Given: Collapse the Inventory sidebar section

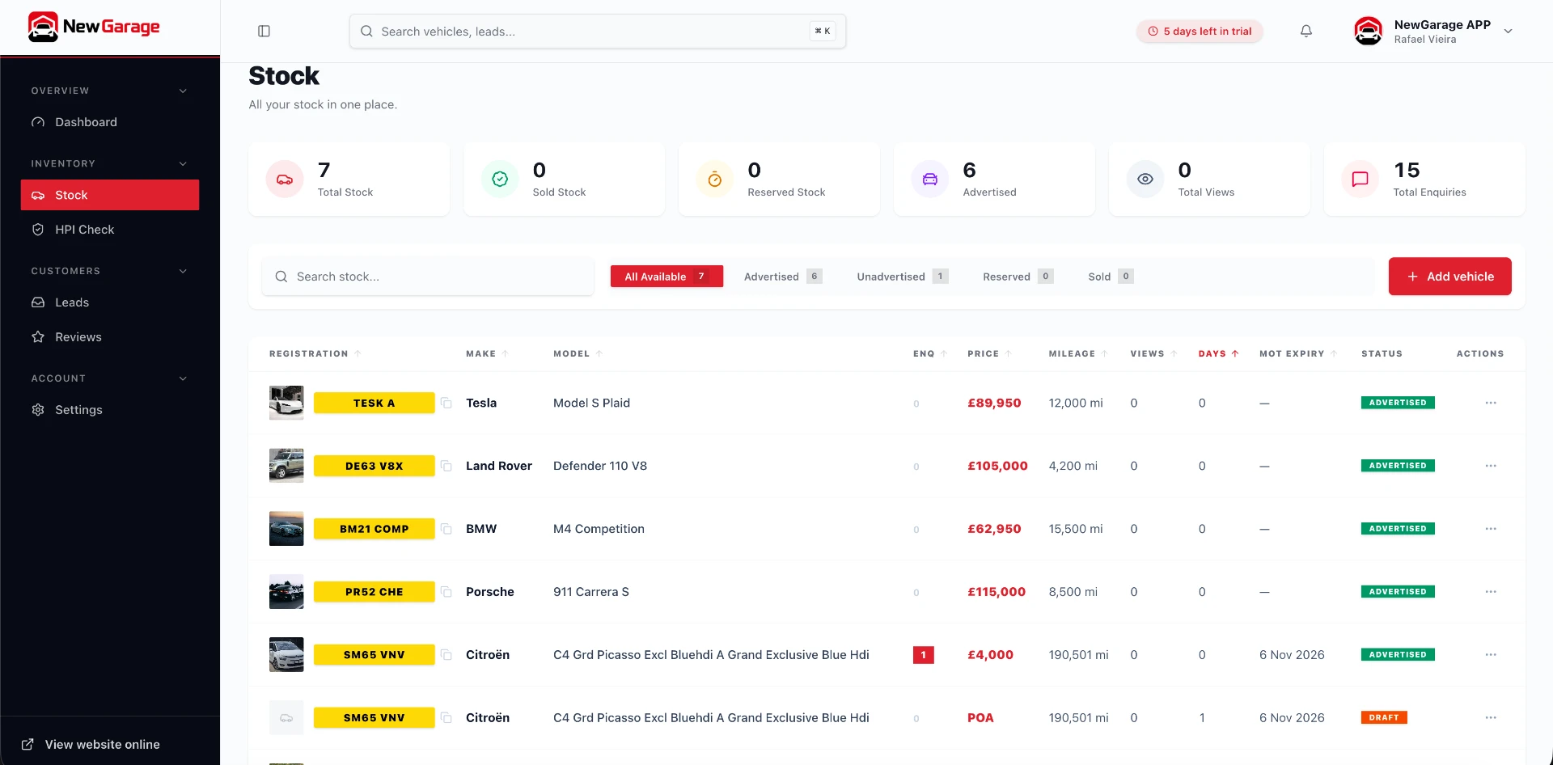Looking at the screenshot, I should pyautogui.click(x=183, y=163).
